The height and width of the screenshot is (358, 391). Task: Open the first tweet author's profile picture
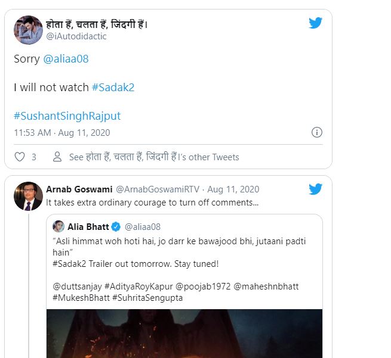(x=27, y=29)
